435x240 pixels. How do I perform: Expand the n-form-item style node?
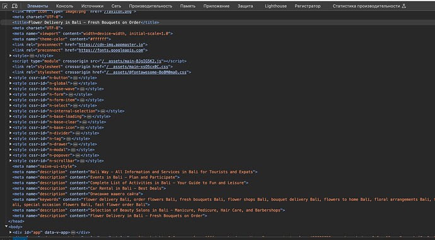point(11,100)
